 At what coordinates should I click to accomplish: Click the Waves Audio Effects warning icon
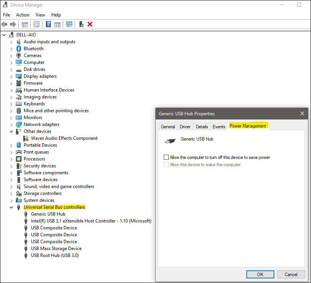click(x=26, y=138)
